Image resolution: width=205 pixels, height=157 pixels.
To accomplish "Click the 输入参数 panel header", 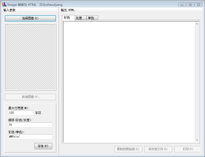I will (10, 10).
